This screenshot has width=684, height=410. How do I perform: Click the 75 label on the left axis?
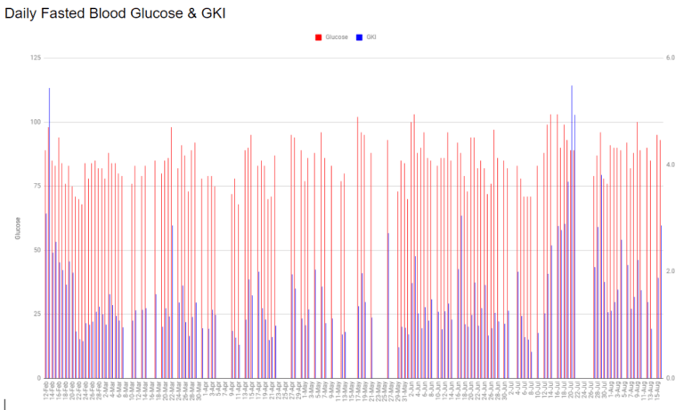point(37,186)
